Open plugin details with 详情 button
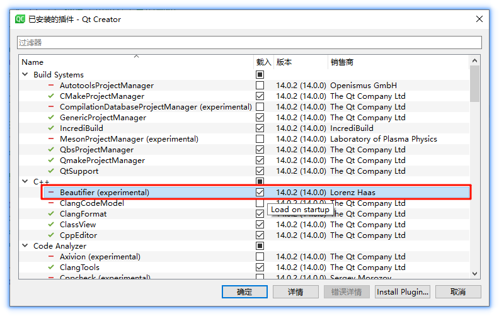 295,292
